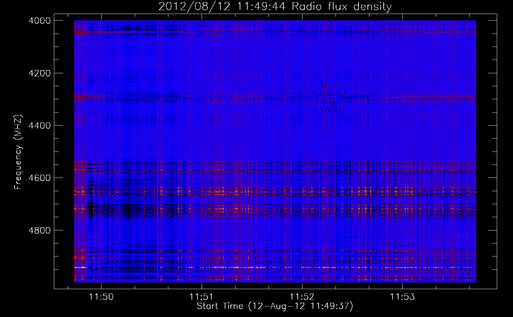
Task: Click the 11:52 time tick label
Action: (302, 297)
